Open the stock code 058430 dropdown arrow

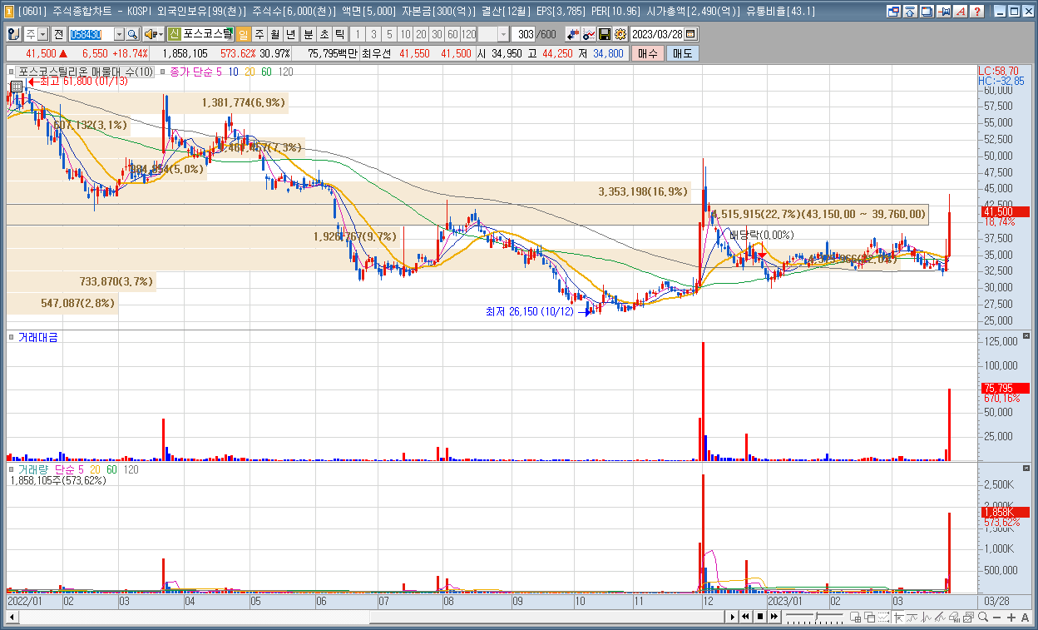click(119, 34)
